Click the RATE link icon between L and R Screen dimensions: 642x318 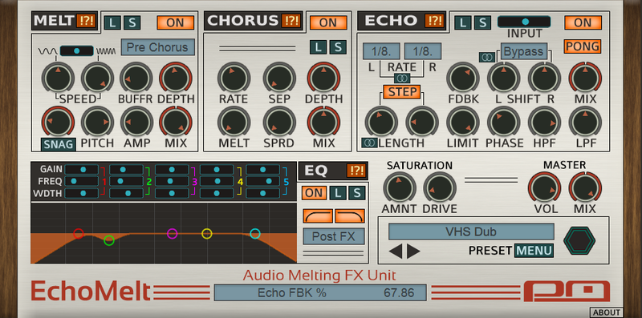click(402, 78)
